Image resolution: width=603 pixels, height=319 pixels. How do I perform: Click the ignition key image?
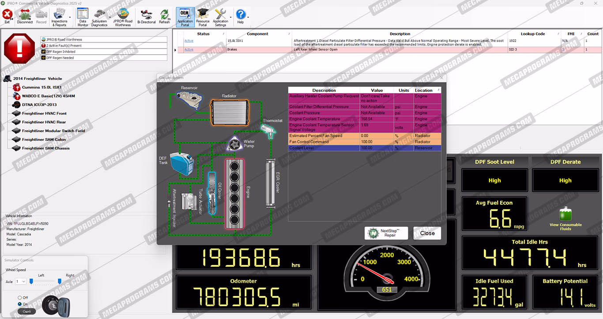tap(56, 305)
